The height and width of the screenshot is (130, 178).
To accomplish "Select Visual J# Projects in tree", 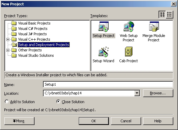I will [x=33, y=34].
